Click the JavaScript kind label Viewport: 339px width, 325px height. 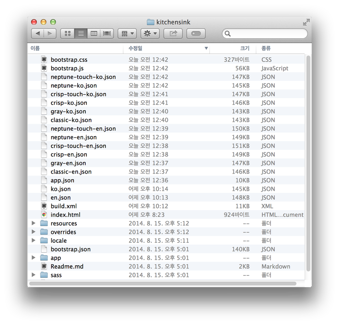pyautogui.click(x=275, y=68)
